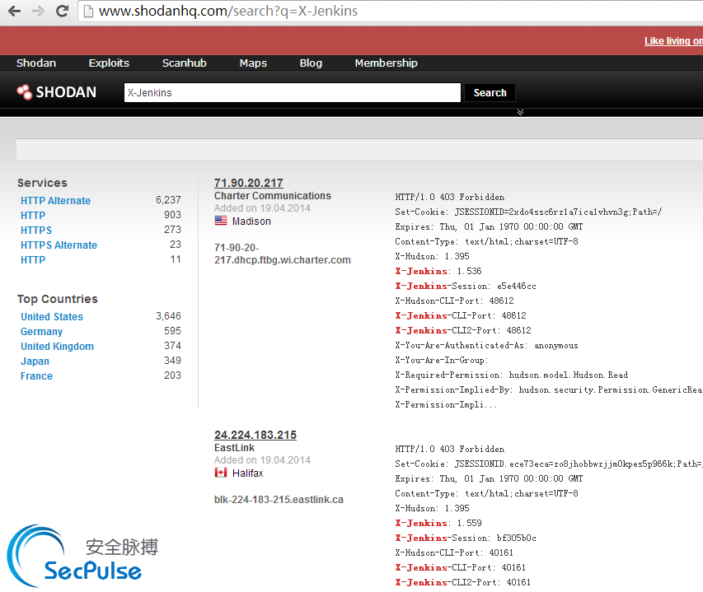Viewport: 703px width, 592px height.
Task: Click the Shodan logo
Action: pyautogui.click(x=57, y=92)
